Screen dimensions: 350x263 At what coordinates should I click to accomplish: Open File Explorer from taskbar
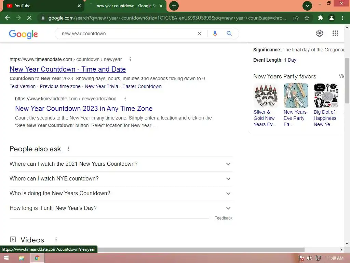pyautogui.click(x=22, y=258)
